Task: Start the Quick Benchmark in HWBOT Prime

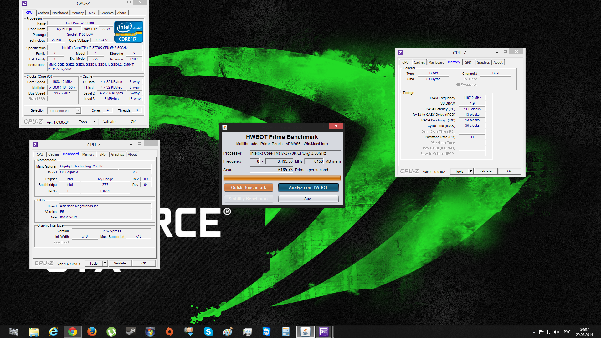Action: tap(249, 187)
